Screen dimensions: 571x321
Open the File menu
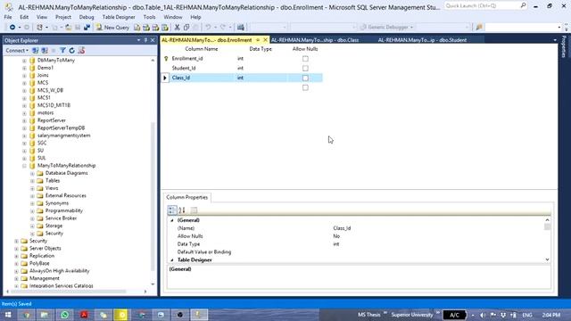pyautogui.click(x=8, y=17)
